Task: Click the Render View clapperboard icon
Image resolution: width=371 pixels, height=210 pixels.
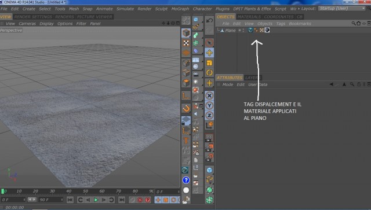Action: pos(209,138)
